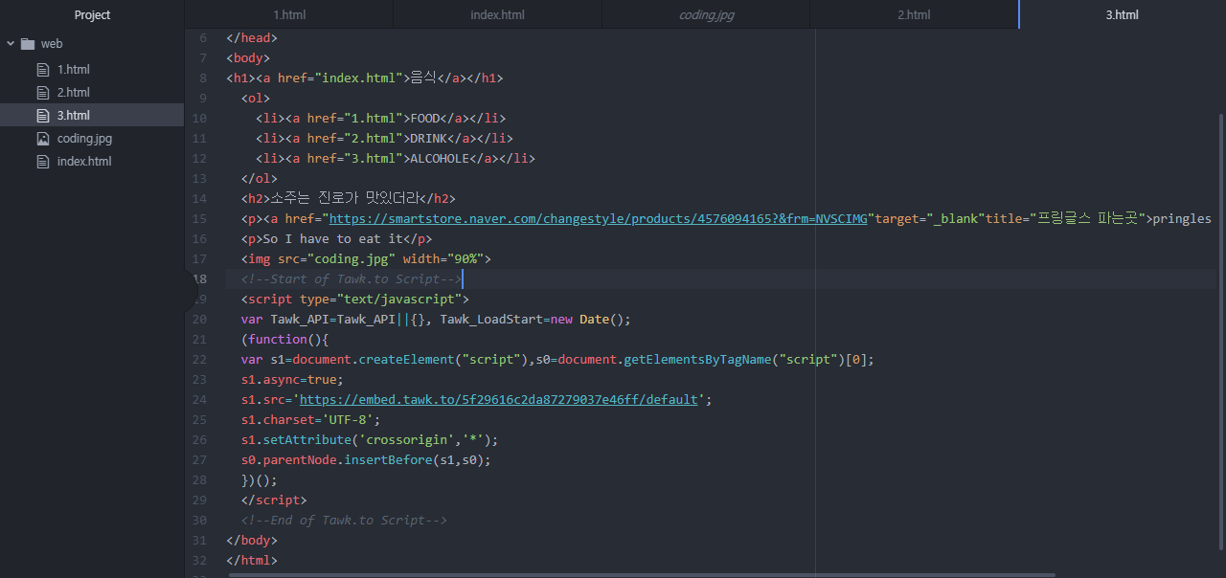Click the horizontal scrollbar of the editor
The image size is (1226, 578).
[642, 575]
